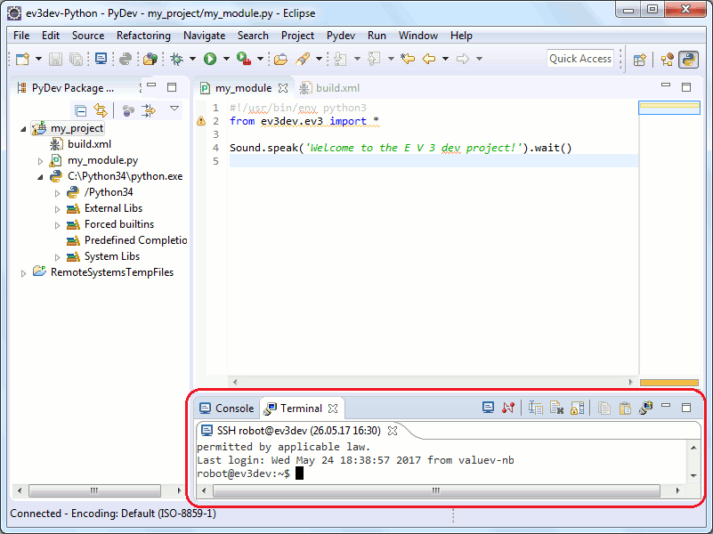
Task: Click the Run External Tools icon
Action: tap(244, 59)
